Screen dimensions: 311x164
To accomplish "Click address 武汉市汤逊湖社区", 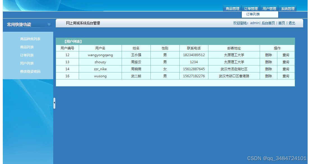I will click(x=234, y=69).
